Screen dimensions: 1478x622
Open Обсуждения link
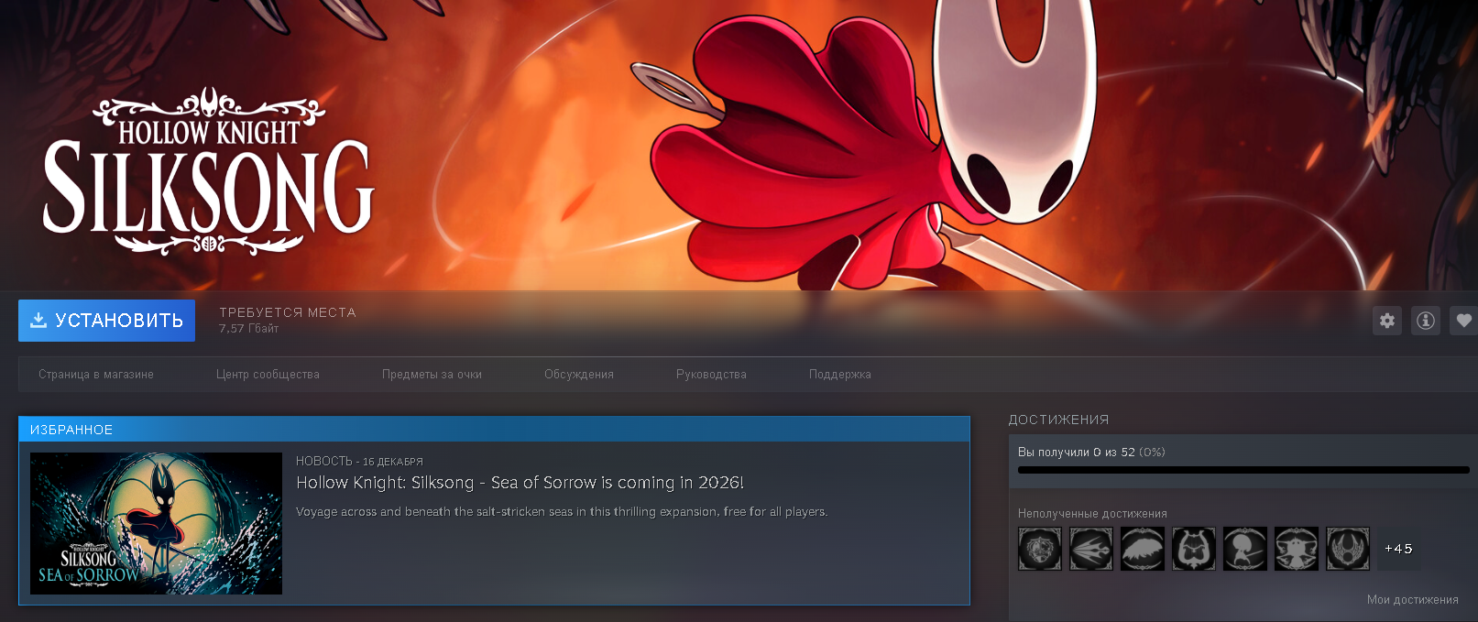click(x=579, y=375)
